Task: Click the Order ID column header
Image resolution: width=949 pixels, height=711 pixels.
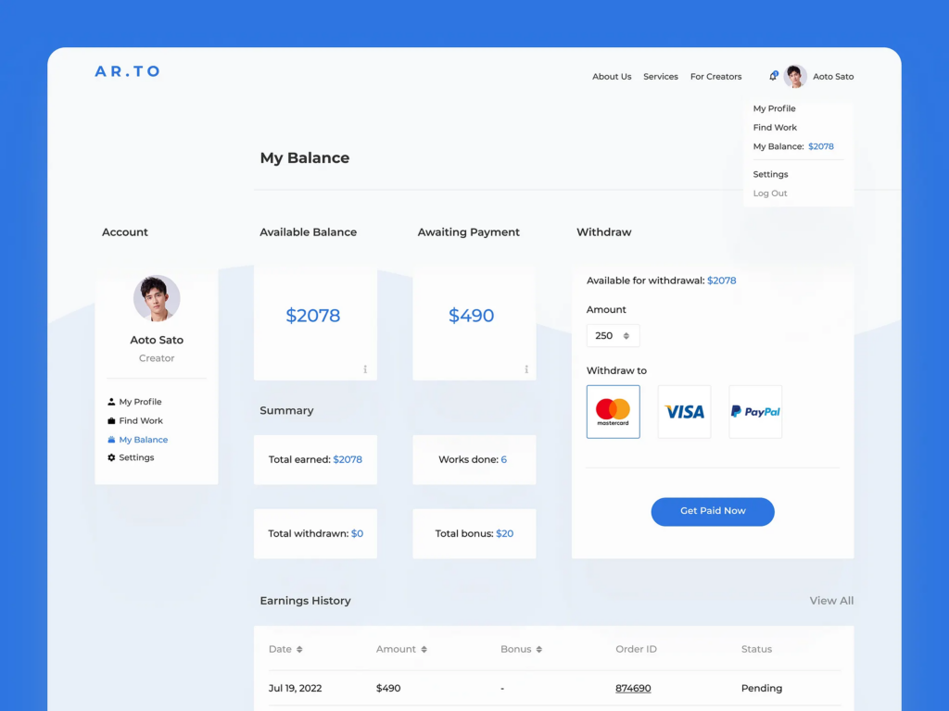Action: [636, 649]
